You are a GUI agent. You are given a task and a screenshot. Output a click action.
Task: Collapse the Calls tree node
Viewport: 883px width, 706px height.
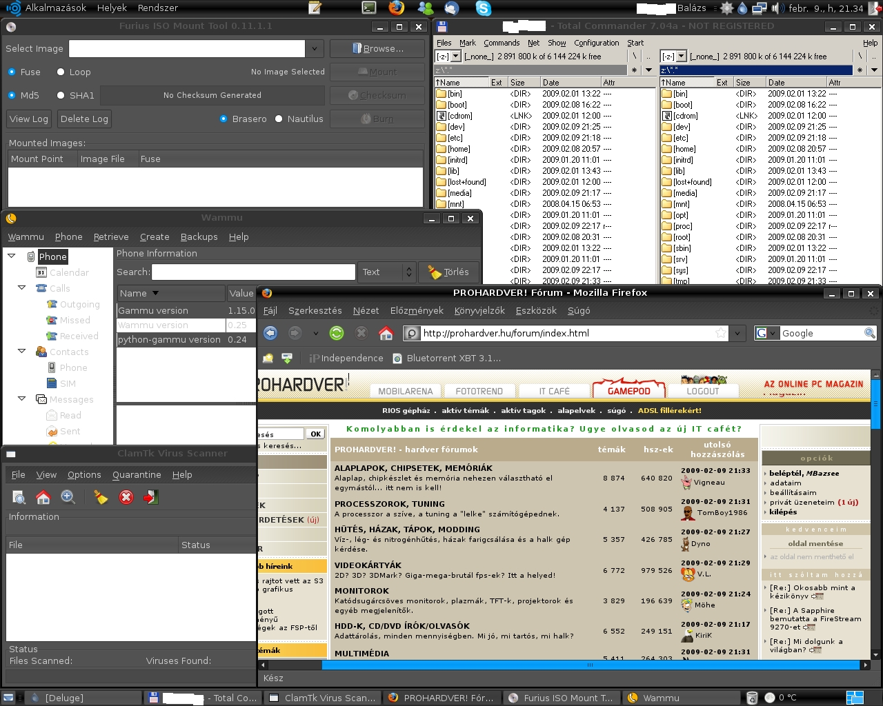21,288
